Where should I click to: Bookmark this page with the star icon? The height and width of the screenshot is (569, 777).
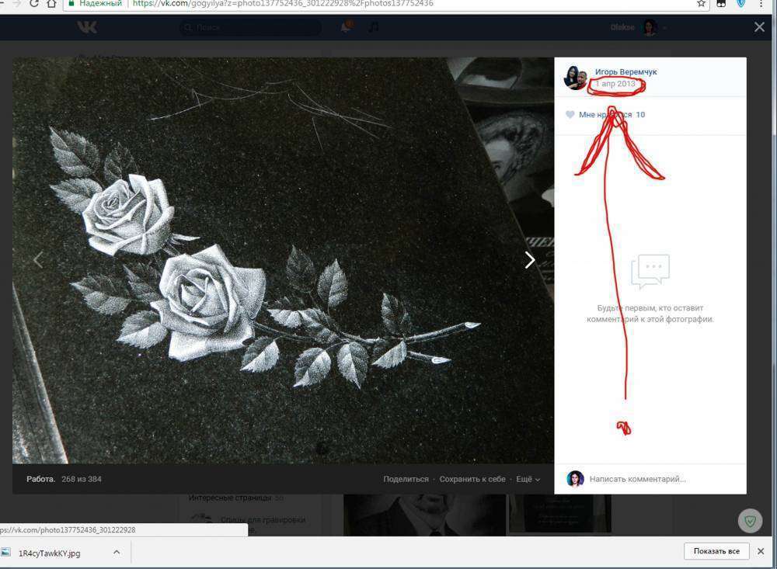pyautogui.click(x=701, y=4)
